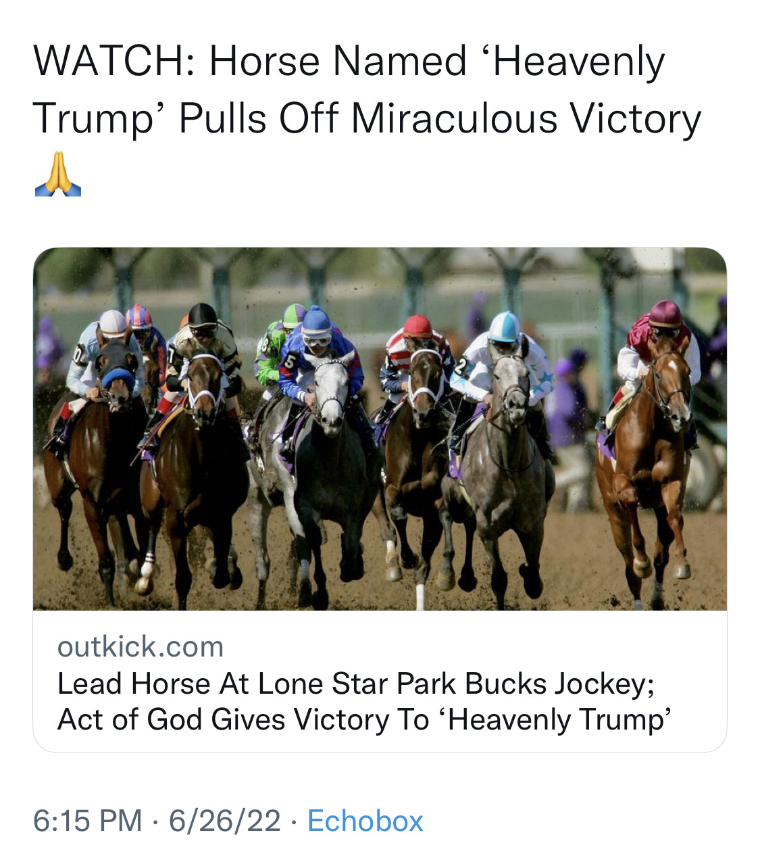This screenshot has height=856, width=760.
Task: Select the 6:15 PM timestamp
Action: coord(88,821)
